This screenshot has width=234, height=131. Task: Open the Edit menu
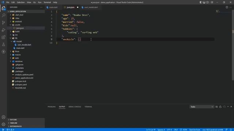pos(13,3)
